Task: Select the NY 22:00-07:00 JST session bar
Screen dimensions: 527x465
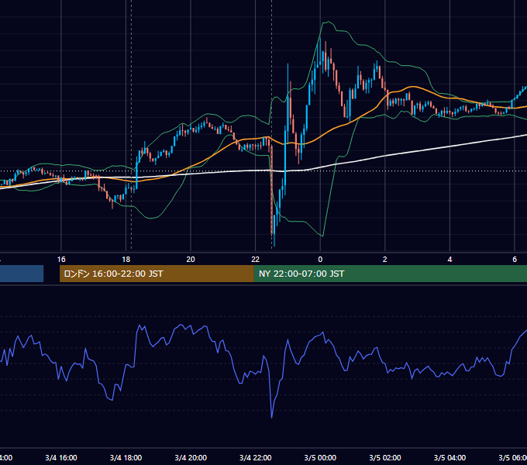Action: (391, 274)
